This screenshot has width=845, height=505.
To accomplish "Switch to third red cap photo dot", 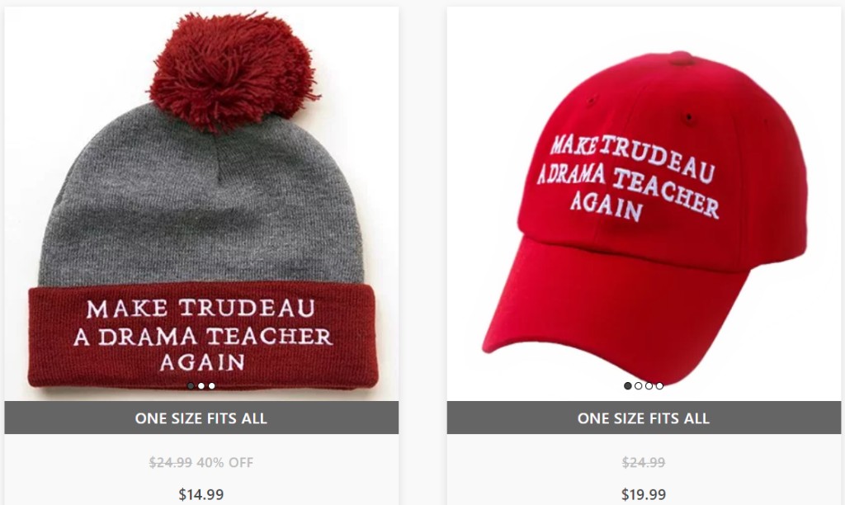I will click(x=649, y=386).
